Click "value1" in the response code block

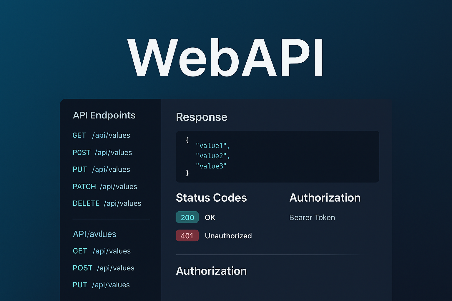pyautogui.click(x=212, y=146)
